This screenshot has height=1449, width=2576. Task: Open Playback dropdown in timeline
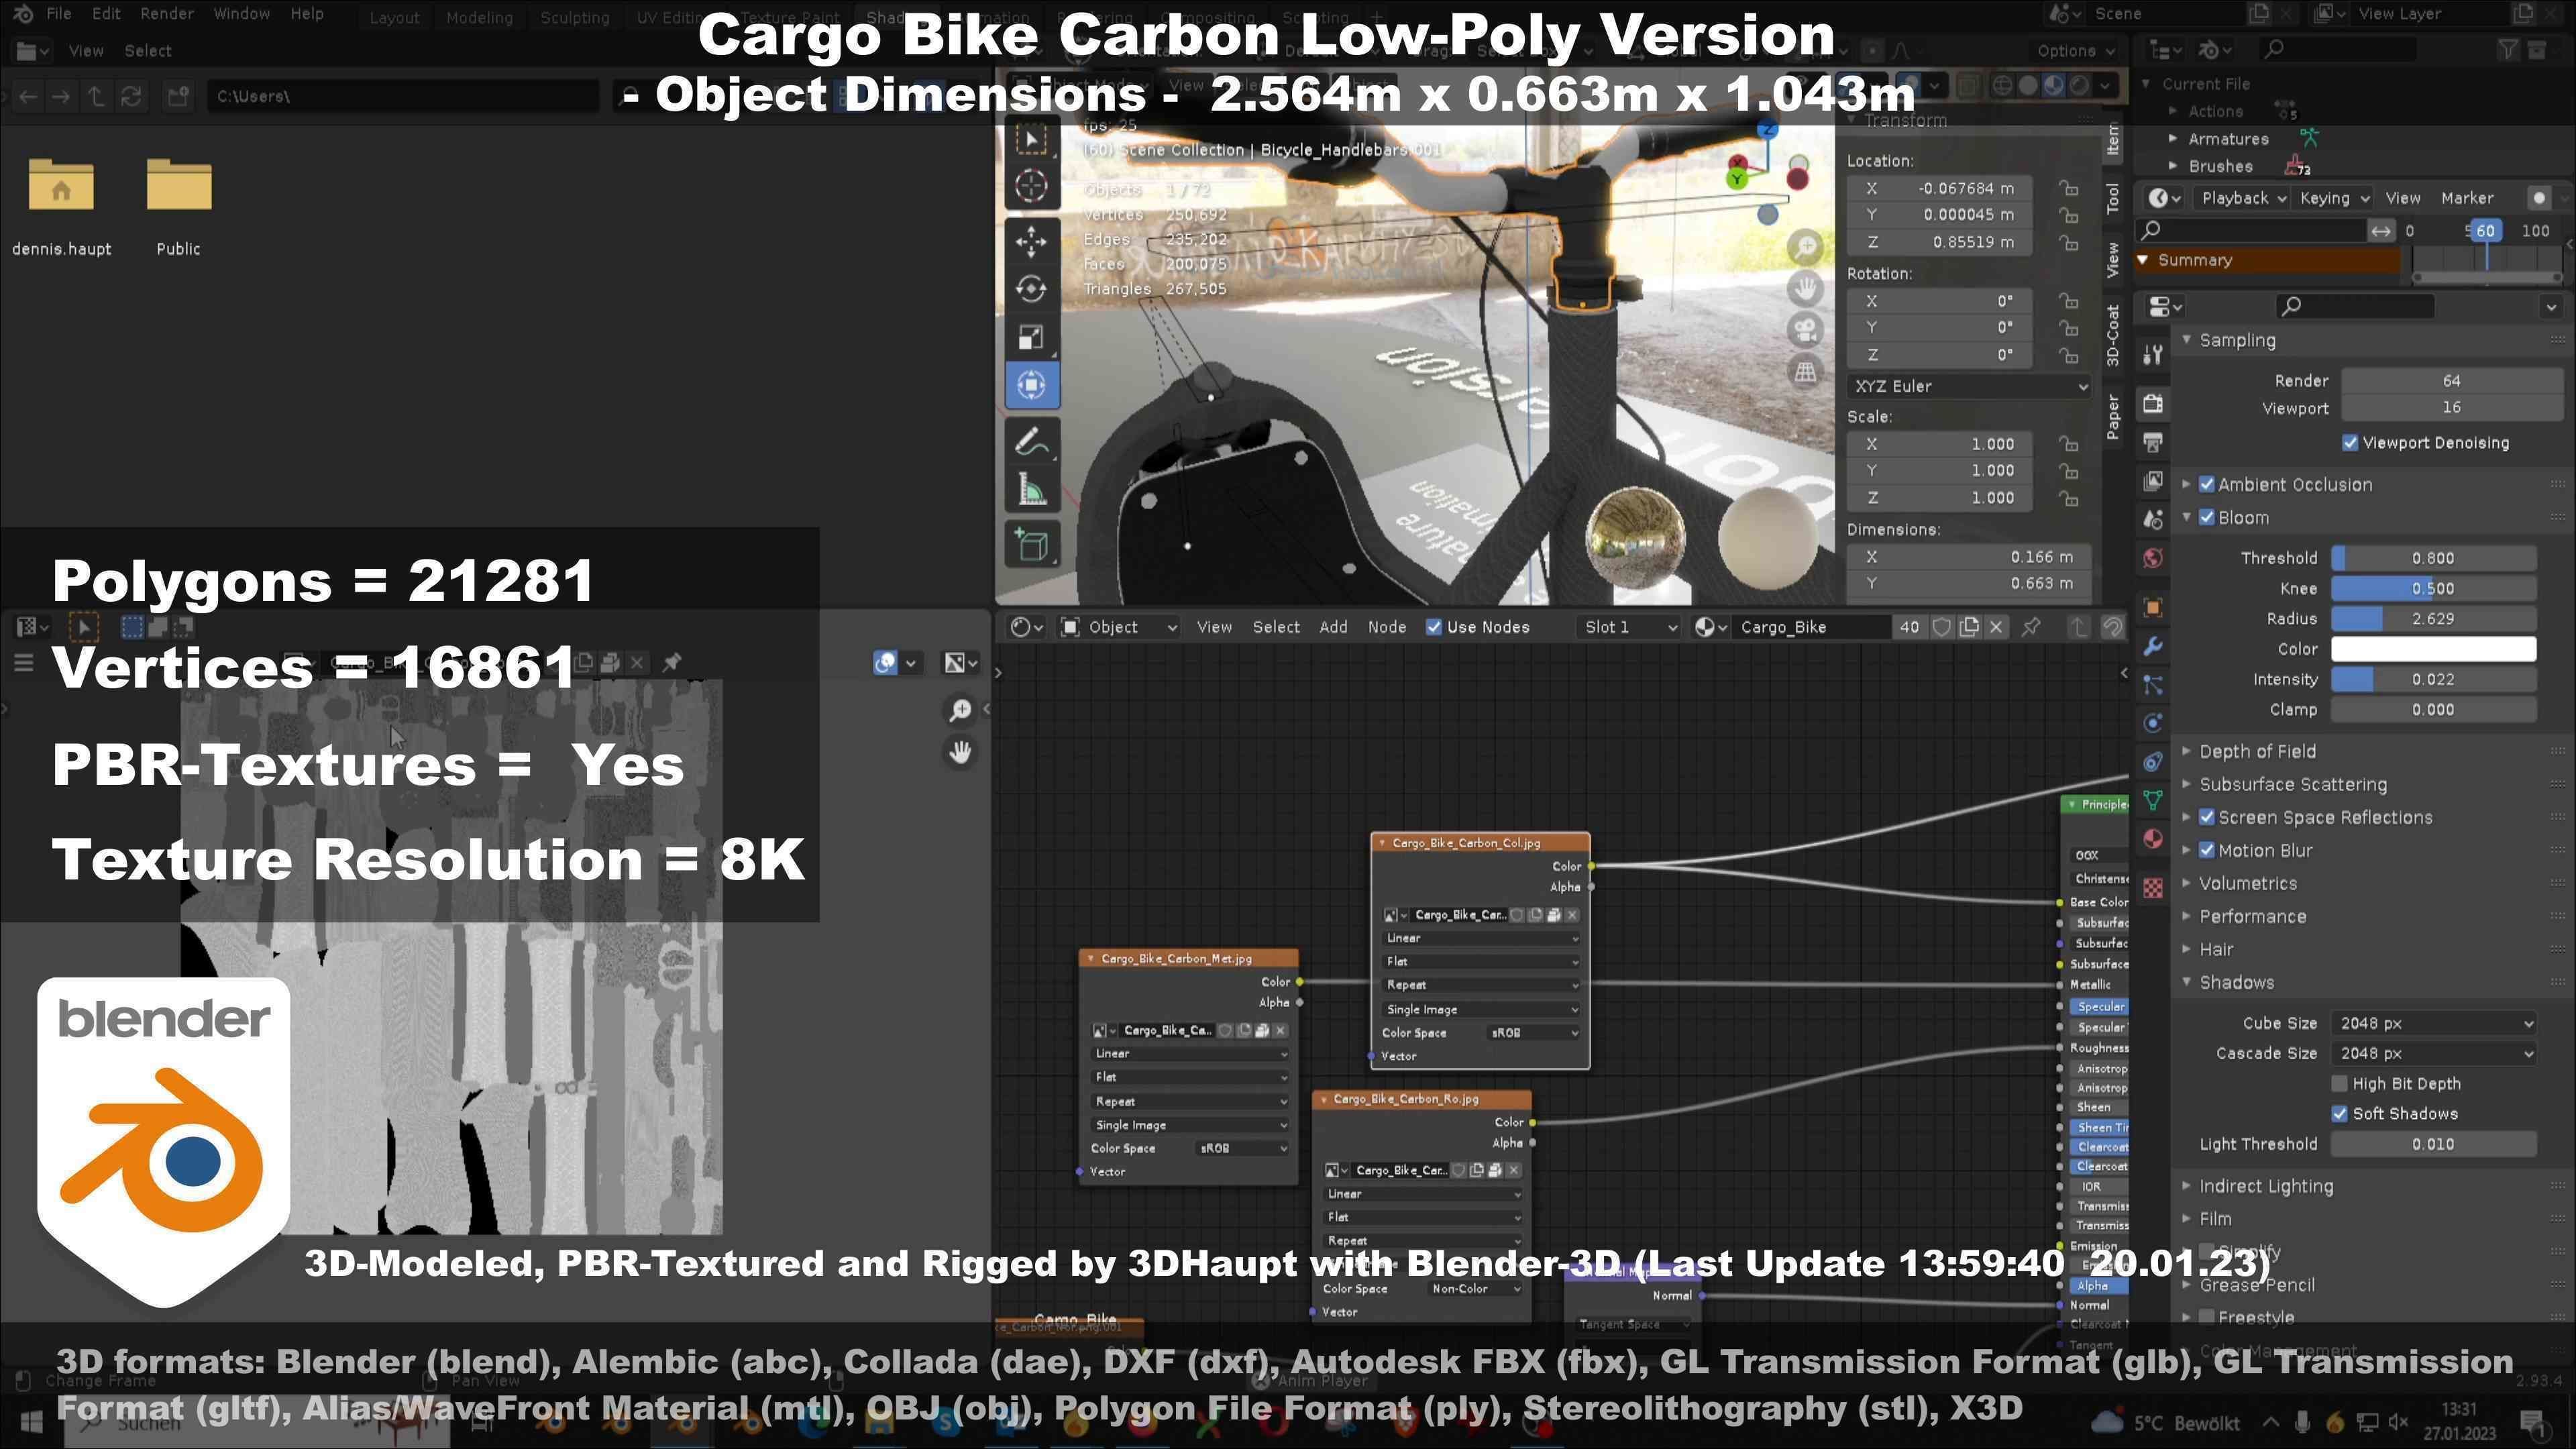pos(2243,198)
